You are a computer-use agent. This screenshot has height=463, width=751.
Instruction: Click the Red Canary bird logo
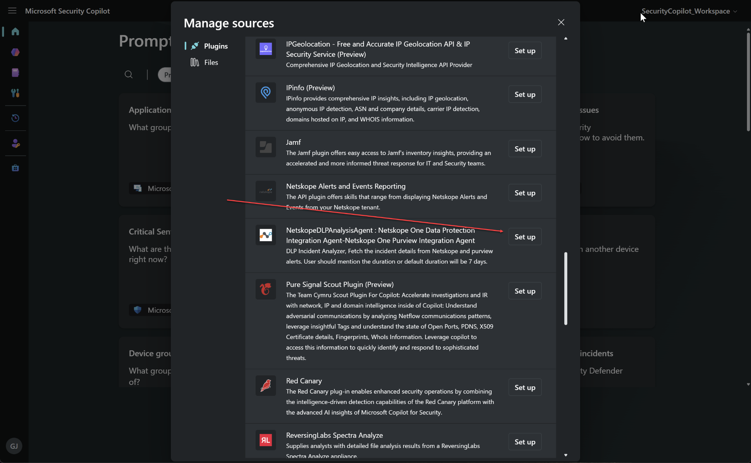tap(265, 386)
